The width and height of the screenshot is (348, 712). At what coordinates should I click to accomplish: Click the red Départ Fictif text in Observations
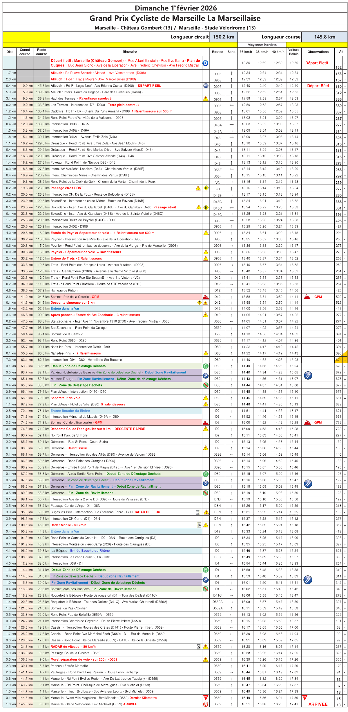click(x=316, y=63)
